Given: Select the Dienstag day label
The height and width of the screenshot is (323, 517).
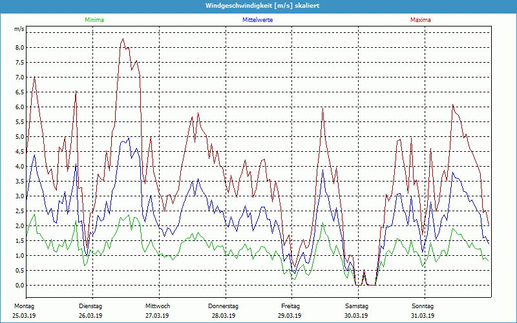Looking at the screenshot, I should 90,306.
